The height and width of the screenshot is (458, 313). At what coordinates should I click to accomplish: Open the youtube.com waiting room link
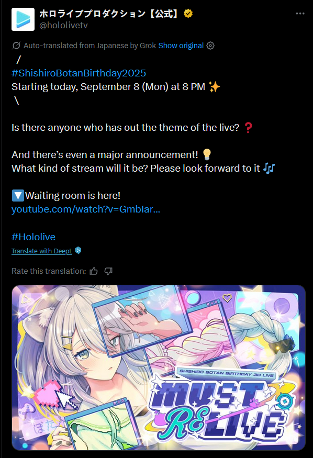click(x=86, y=209)
